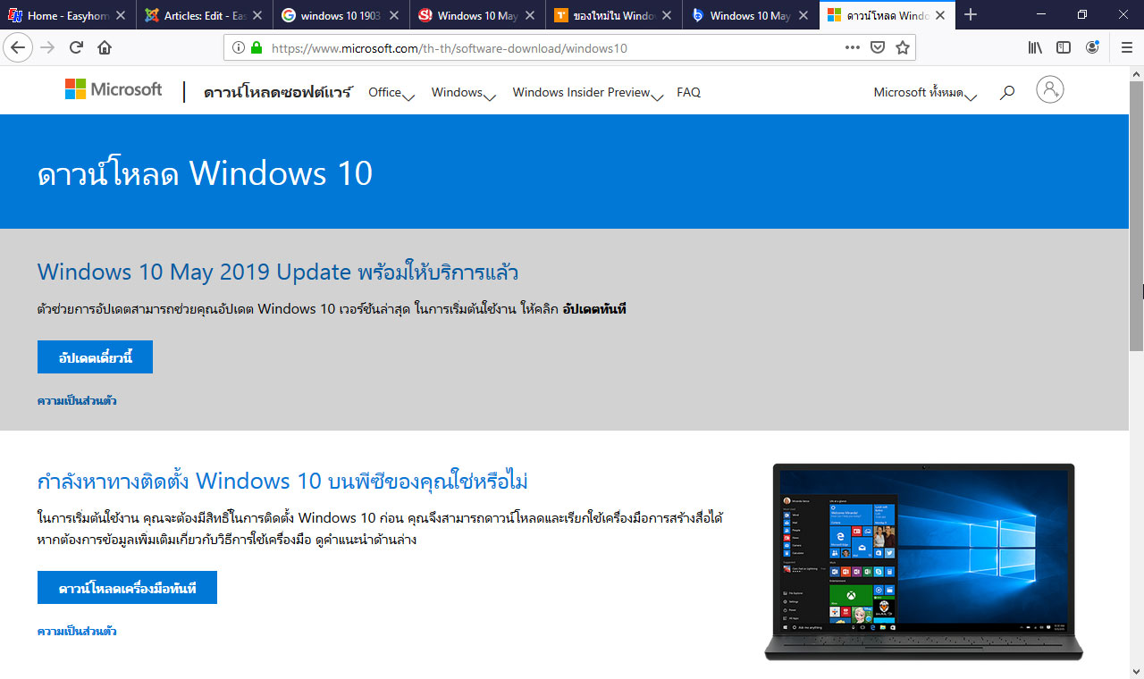This screenshot has height=679, width=1144.
Task: Switch to the windows 10 1903 tab
Action: click(x=340, y=14)
